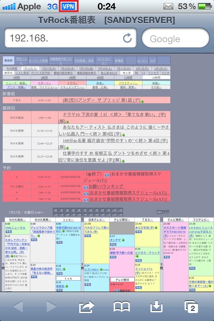
Task: Select ラジオ channel filter
Action: [x=165, y=73]
